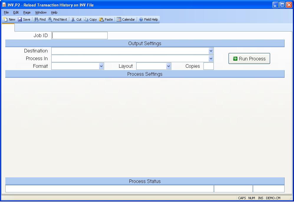This screenshot has width=294, height=203.
Task: Open the Page menu
Action: [x=27, y=12]
